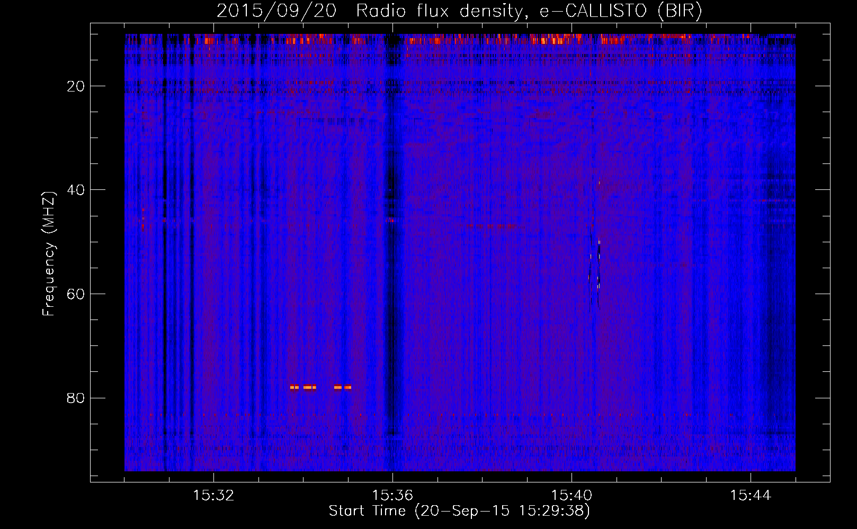
Task: Click the 60 MHz frequency tick label
Action: pyautogui.click(x=76, y=294)
